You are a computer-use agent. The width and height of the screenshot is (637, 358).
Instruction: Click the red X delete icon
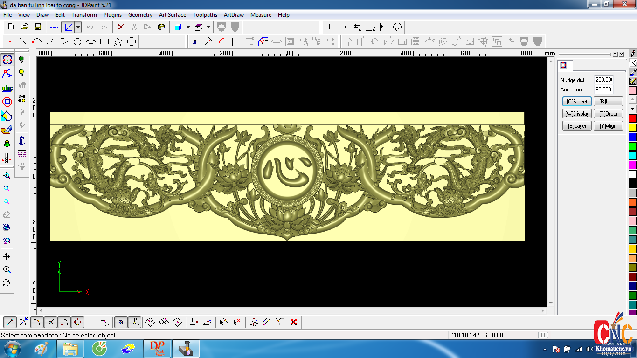121,27
